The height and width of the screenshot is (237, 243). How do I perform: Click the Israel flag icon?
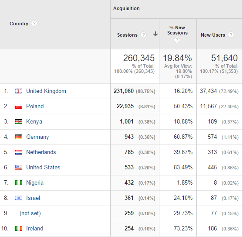pyautogui.click(x=19, y=198)
